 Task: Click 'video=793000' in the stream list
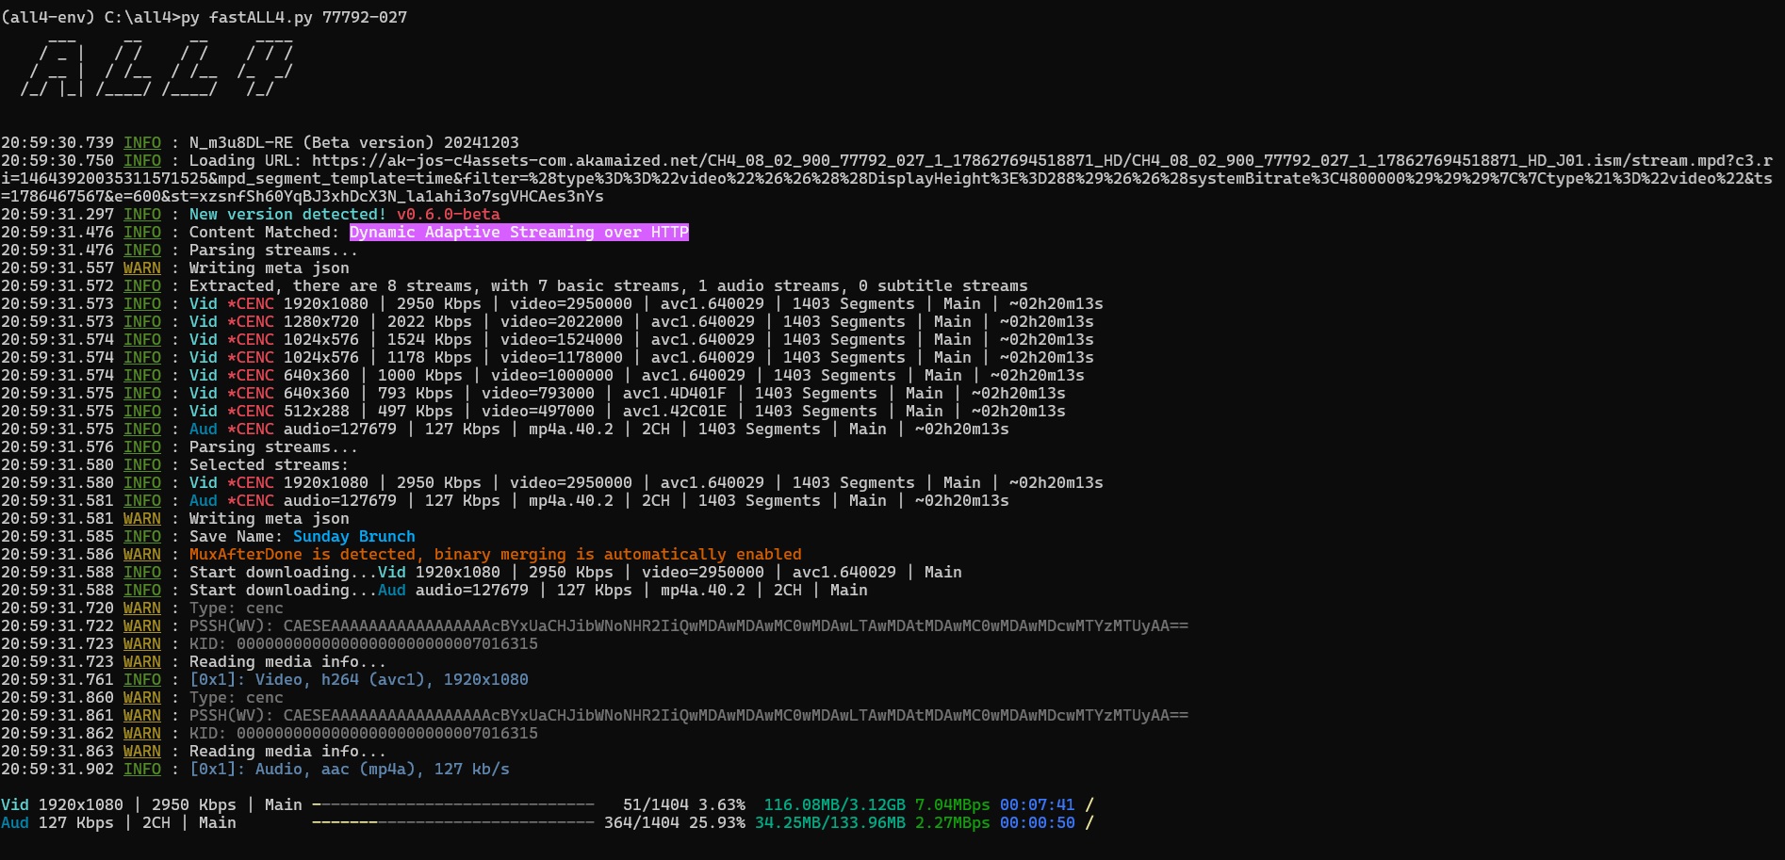538,394
